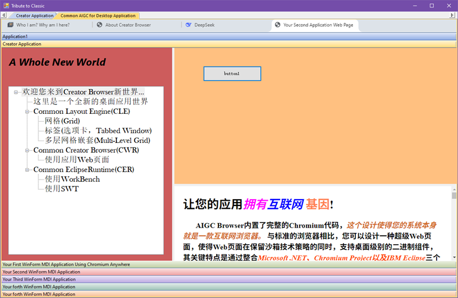Collapse the root Creator Browser tree node

pyautogui.click(x=16, y=92)
